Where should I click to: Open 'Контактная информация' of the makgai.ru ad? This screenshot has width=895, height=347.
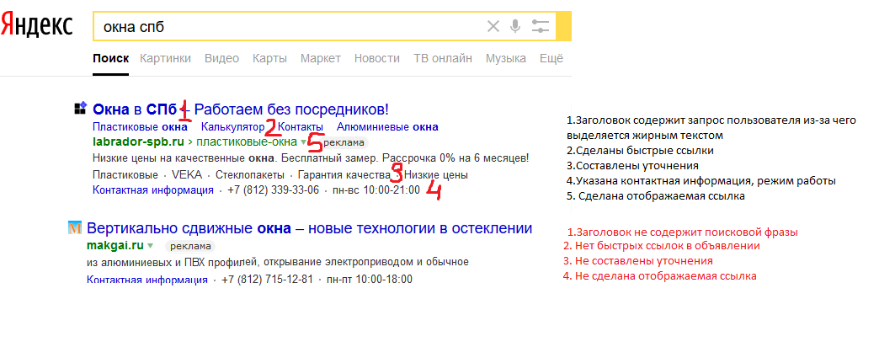147,280
